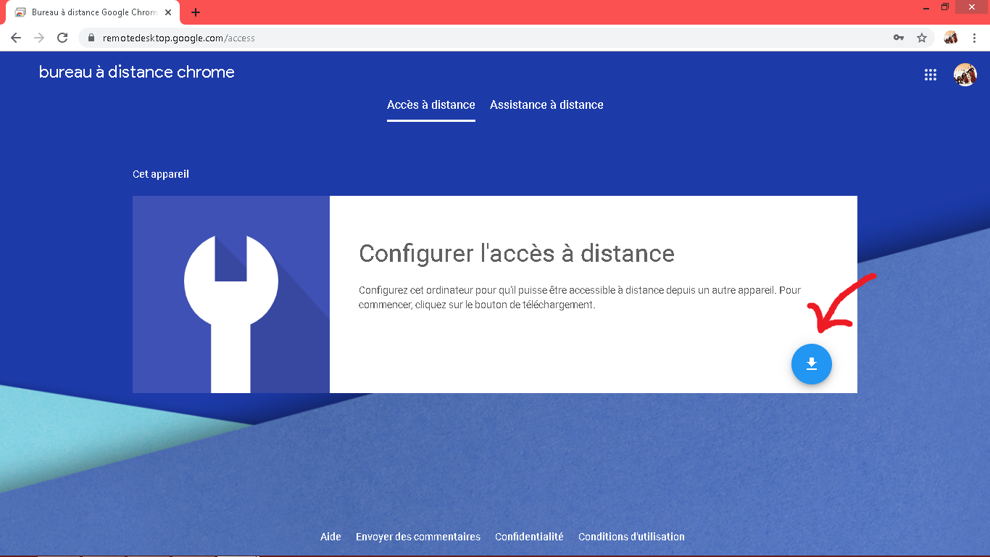Open the Aide link

330,537
